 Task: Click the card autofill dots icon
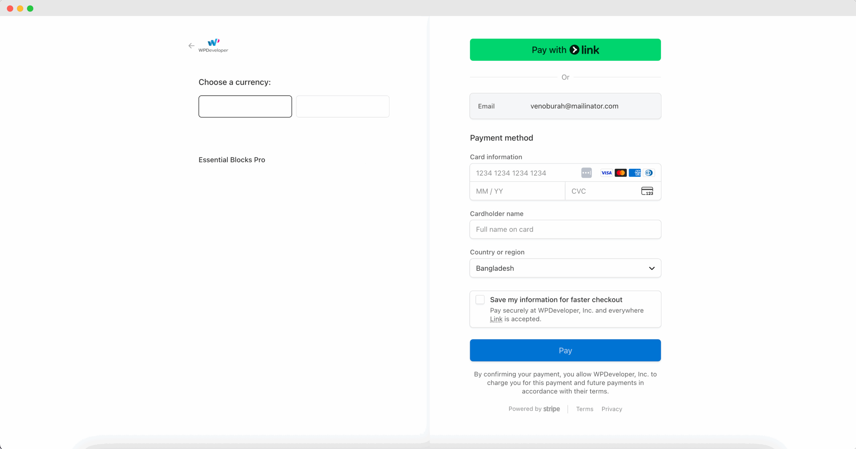pyautogui.click(x=586, y=173)
